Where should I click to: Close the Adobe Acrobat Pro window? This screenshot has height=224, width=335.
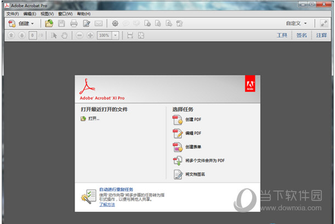(323, 4)
